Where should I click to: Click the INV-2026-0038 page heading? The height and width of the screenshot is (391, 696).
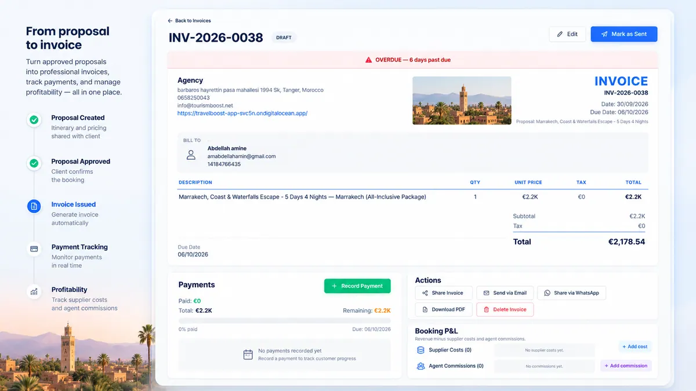click(x=216, y=38)
